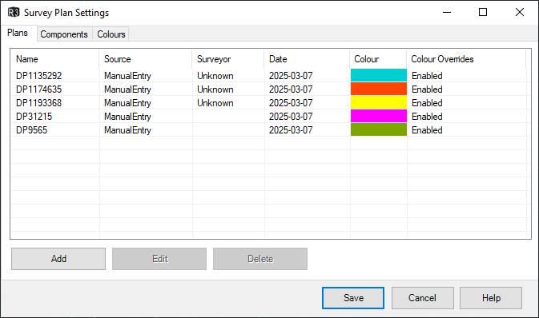Click the R3 app icon in title bar
The width and height of the screenshot is (539, 318).
click(x=14, y=12)
